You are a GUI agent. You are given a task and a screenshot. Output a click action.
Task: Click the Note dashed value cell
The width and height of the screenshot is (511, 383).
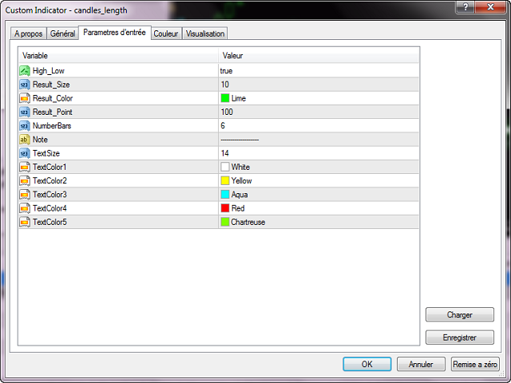319,140
